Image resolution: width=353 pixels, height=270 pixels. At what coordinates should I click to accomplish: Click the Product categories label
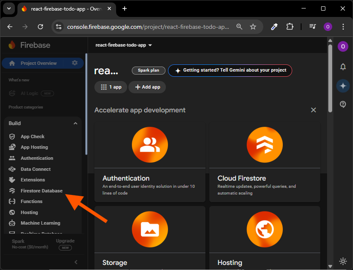[x=26, y=107]
